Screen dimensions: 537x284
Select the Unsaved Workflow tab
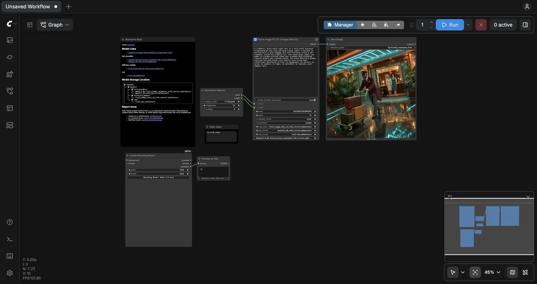pos(31,7)
